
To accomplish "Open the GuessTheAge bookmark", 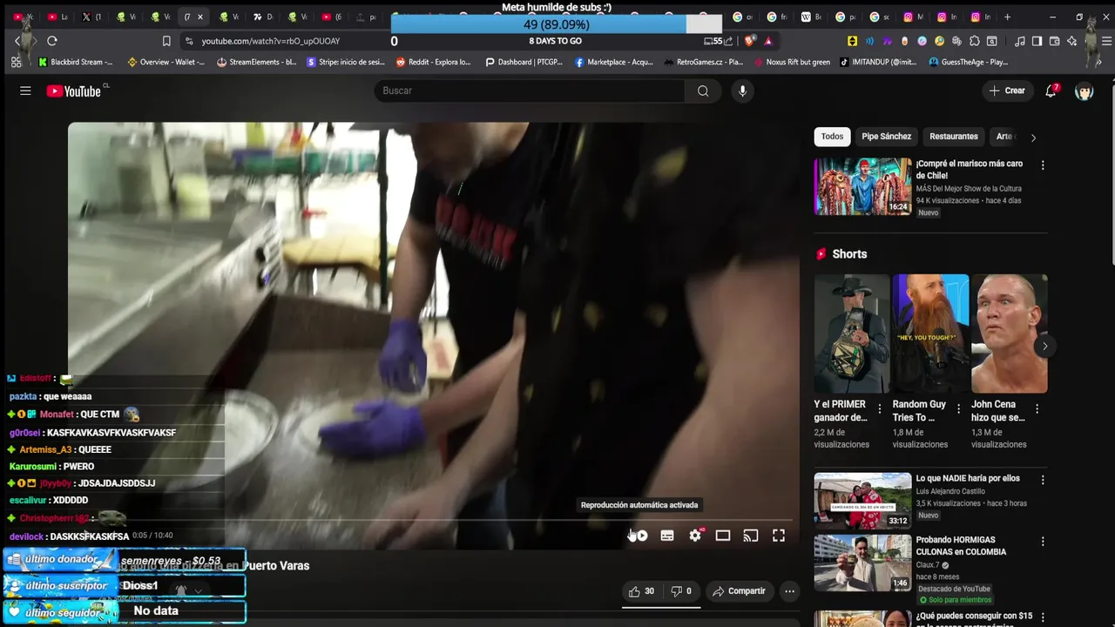I will pos(969,62).
